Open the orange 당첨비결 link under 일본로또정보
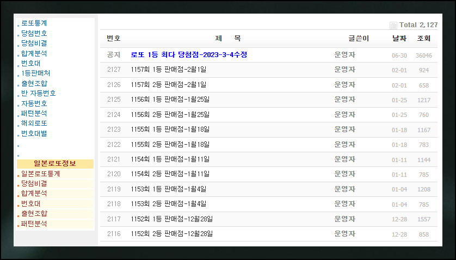Image resolution: width=456 pixels, height=260 pixels. click(34, 183)
